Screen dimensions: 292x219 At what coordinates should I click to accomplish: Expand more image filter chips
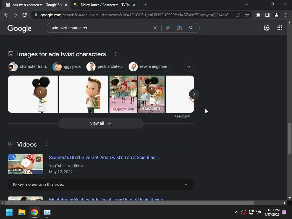[x=189, y=67]
